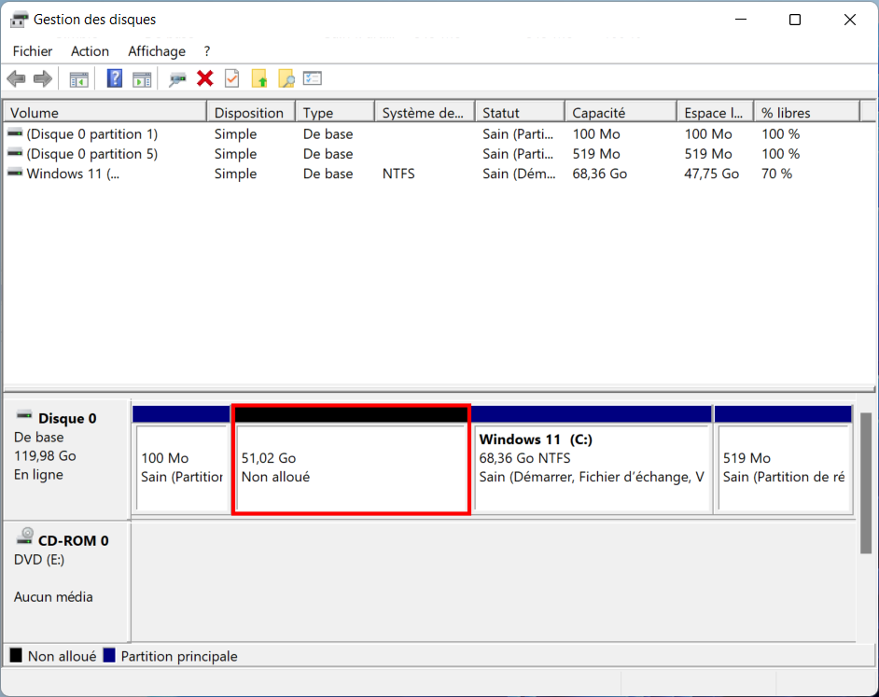Click the black Non alloué legend swatch
879x697 pixels.
(16, 656)
